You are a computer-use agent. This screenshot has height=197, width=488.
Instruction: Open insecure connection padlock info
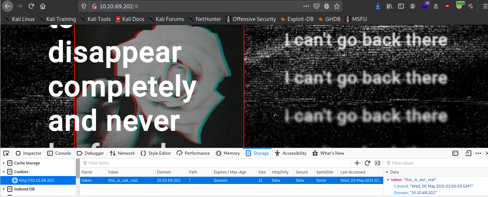click(x=94, y=6)
